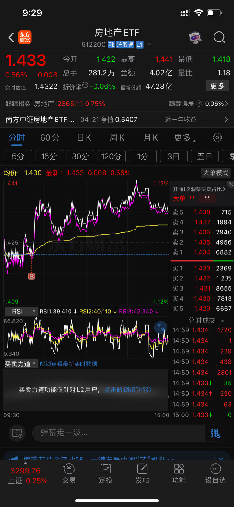Switch to 周K tab
The image size is (234, 507).
(x=117, y=137)
